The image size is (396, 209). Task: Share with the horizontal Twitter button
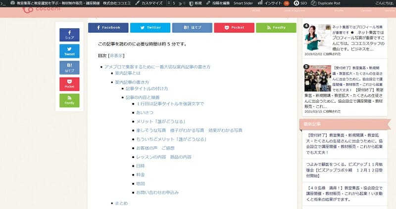pos(150,28)
